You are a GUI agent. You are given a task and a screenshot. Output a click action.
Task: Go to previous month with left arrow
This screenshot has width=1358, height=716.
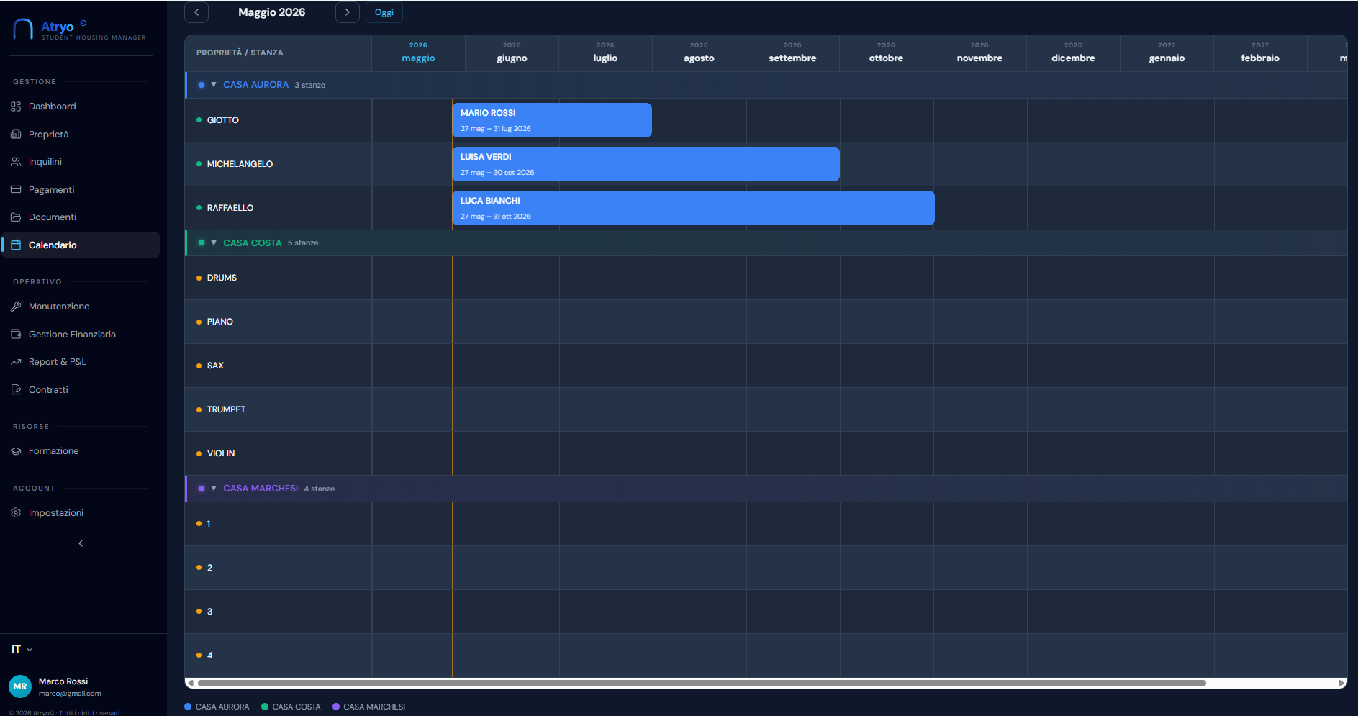196,12
